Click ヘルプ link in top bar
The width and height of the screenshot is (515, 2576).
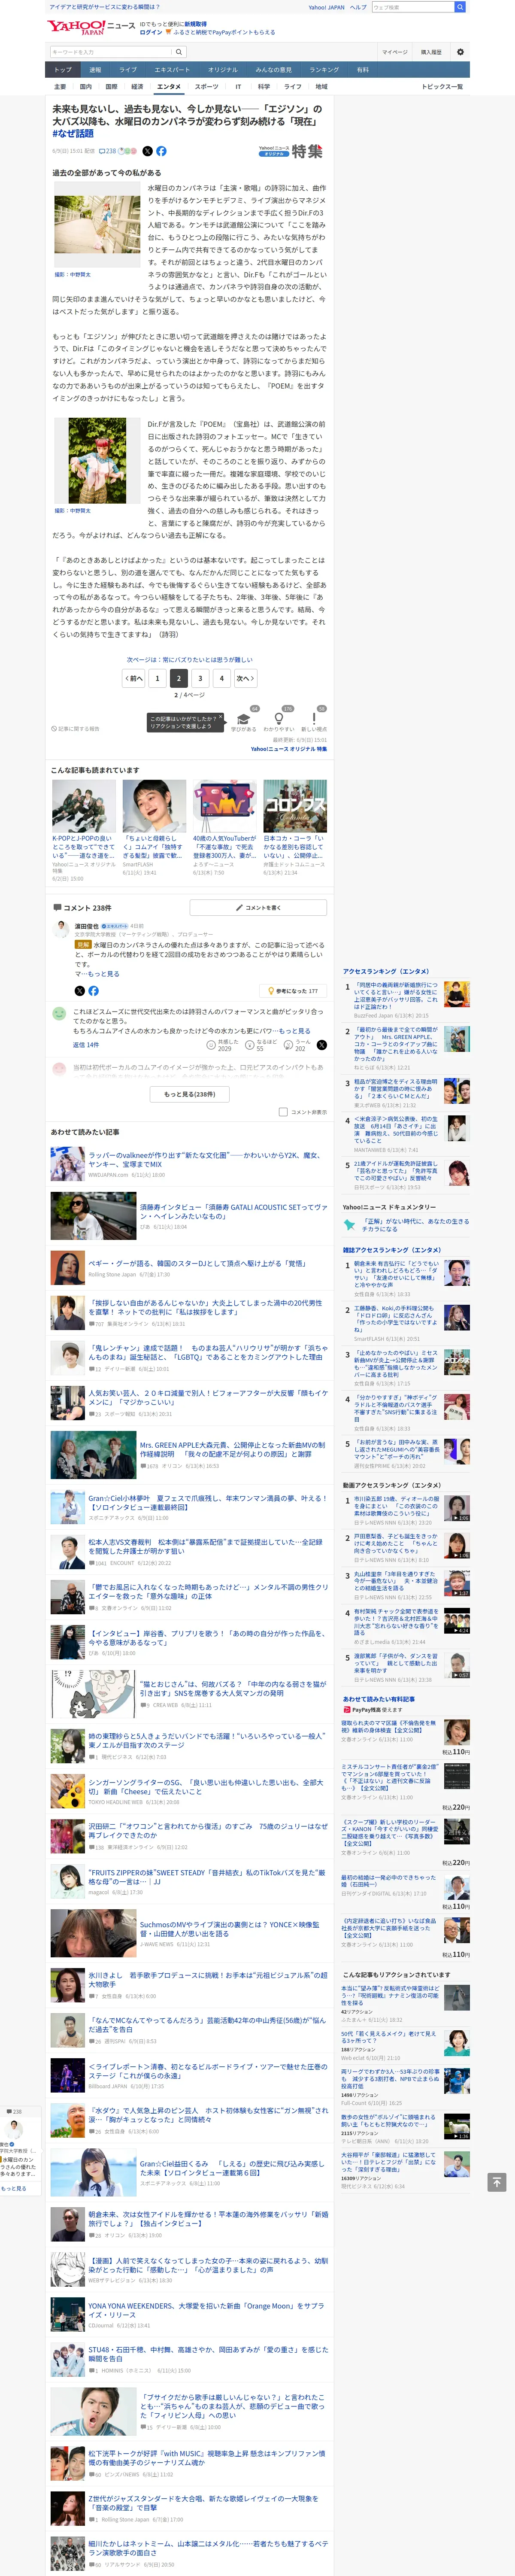coord(358,7)
